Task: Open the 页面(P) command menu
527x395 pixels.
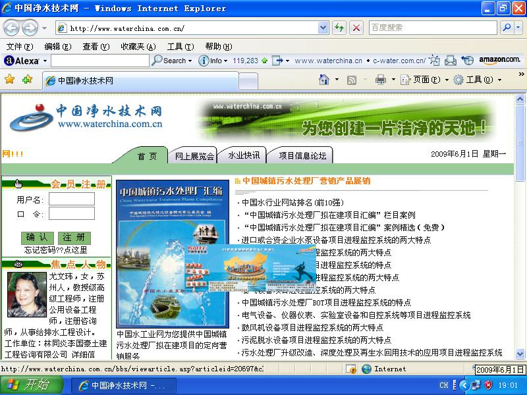Action: pos(424,80)
